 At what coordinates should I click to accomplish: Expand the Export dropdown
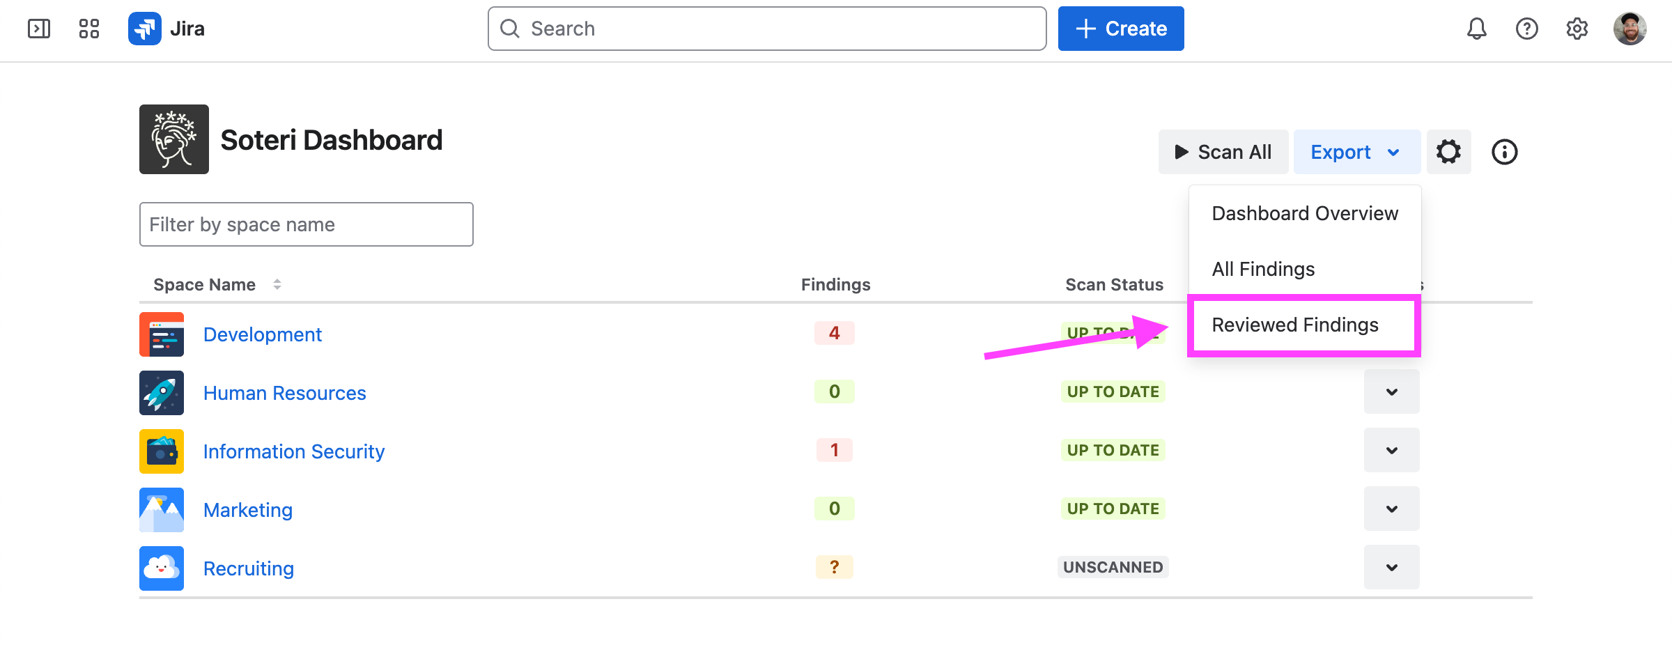pos(1356,152)
